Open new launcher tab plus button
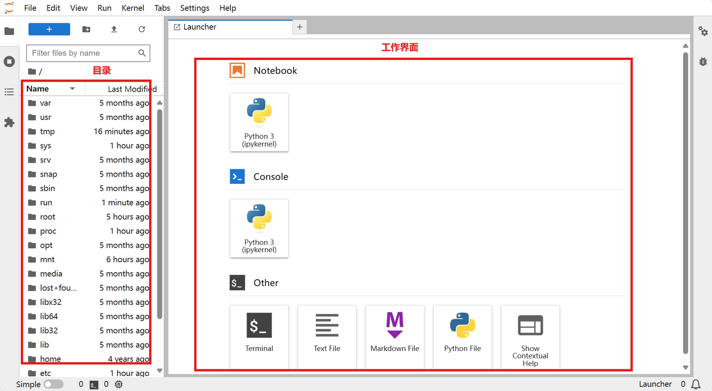Viewport: 712px width, 391px height. point(299,27)
